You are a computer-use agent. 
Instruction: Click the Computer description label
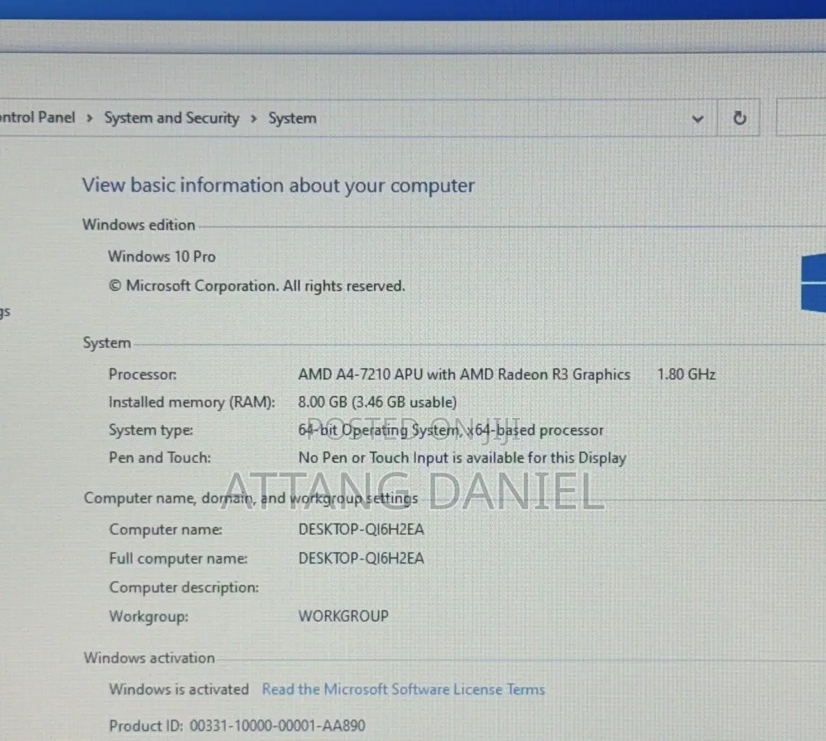click(x=184, y=588)
